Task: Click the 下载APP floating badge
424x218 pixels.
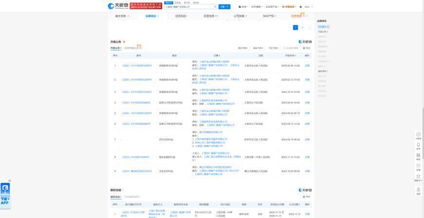Action: point(5,195)
